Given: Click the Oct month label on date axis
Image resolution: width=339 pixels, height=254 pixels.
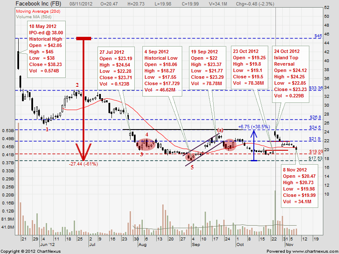Looking at the screenshot, I should click(x=240, y=245).
